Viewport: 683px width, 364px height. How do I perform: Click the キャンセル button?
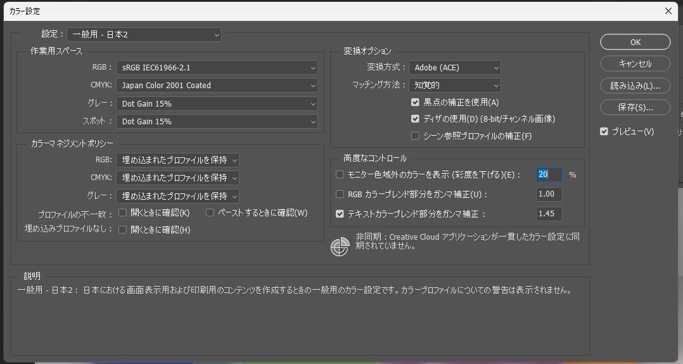click(x=635, y=63)
